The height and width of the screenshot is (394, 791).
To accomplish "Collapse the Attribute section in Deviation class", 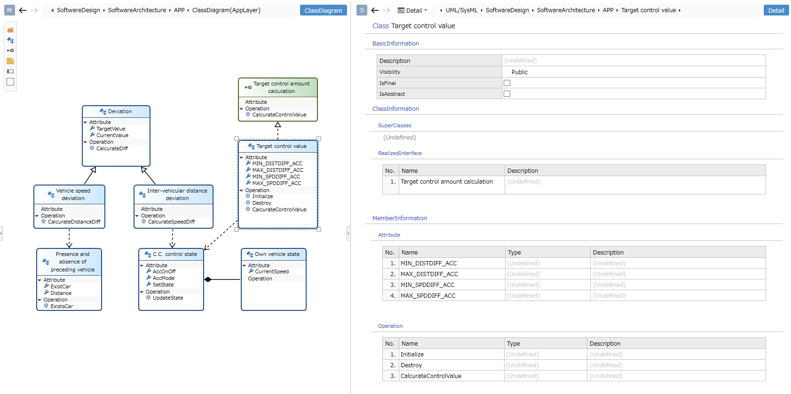I will 86,123.
